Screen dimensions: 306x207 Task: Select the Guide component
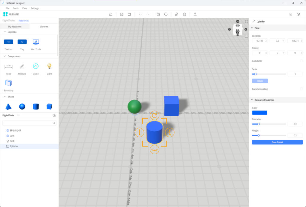coord(36,66)
